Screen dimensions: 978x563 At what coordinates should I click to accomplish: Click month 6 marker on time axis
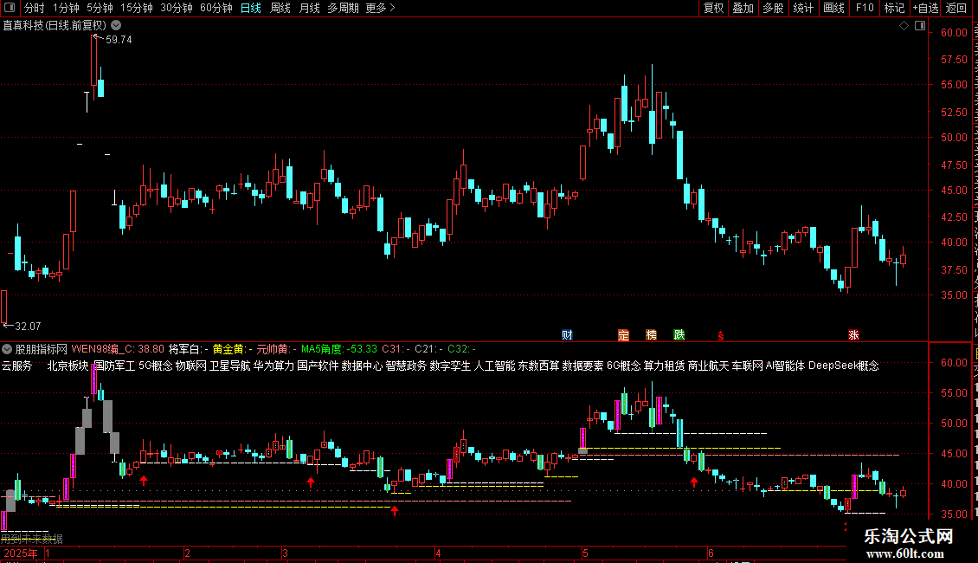pyautogui.click(x=711, y=553)
